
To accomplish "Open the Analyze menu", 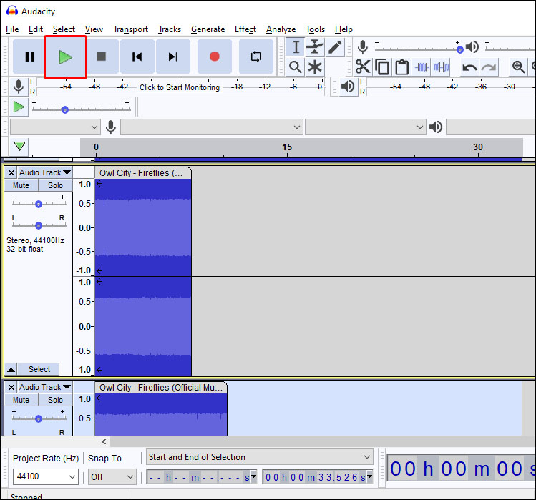I will [281, 29].
